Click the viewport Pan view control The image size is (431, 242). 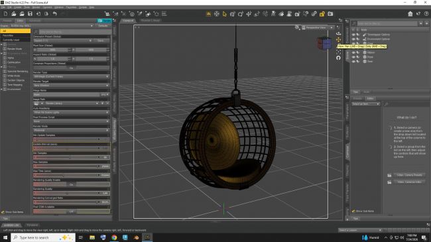point(338,40)
